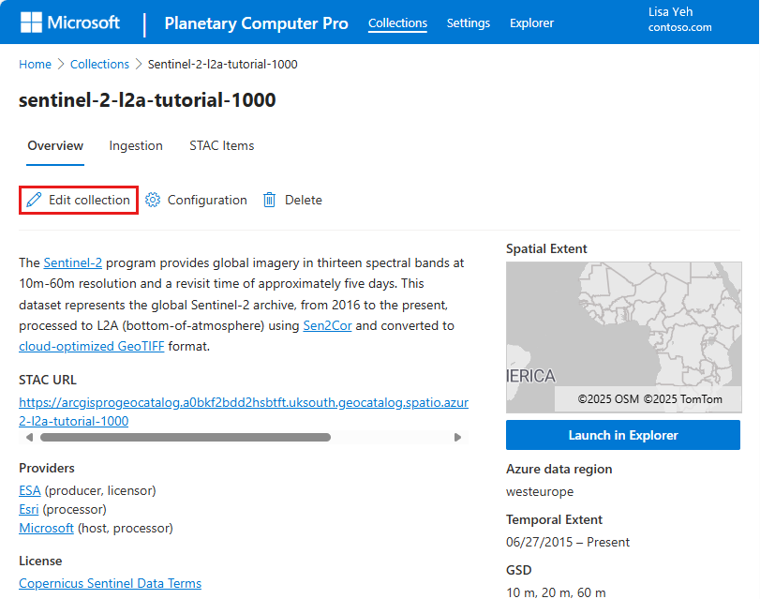Screen dimensions: 760x599
Task: Click the Edit collection pencil icon
Action: coord(34,200)
